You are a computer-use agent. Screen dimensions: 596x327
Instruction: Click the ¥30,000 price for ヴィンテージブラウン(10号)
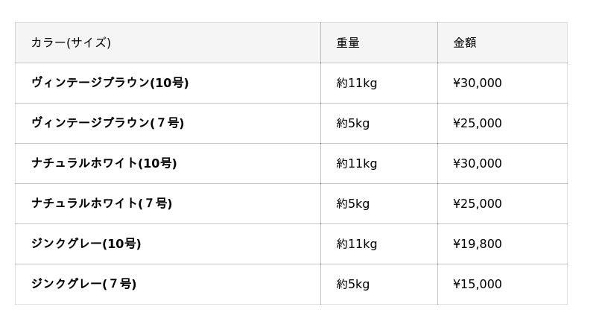[478, 83]
